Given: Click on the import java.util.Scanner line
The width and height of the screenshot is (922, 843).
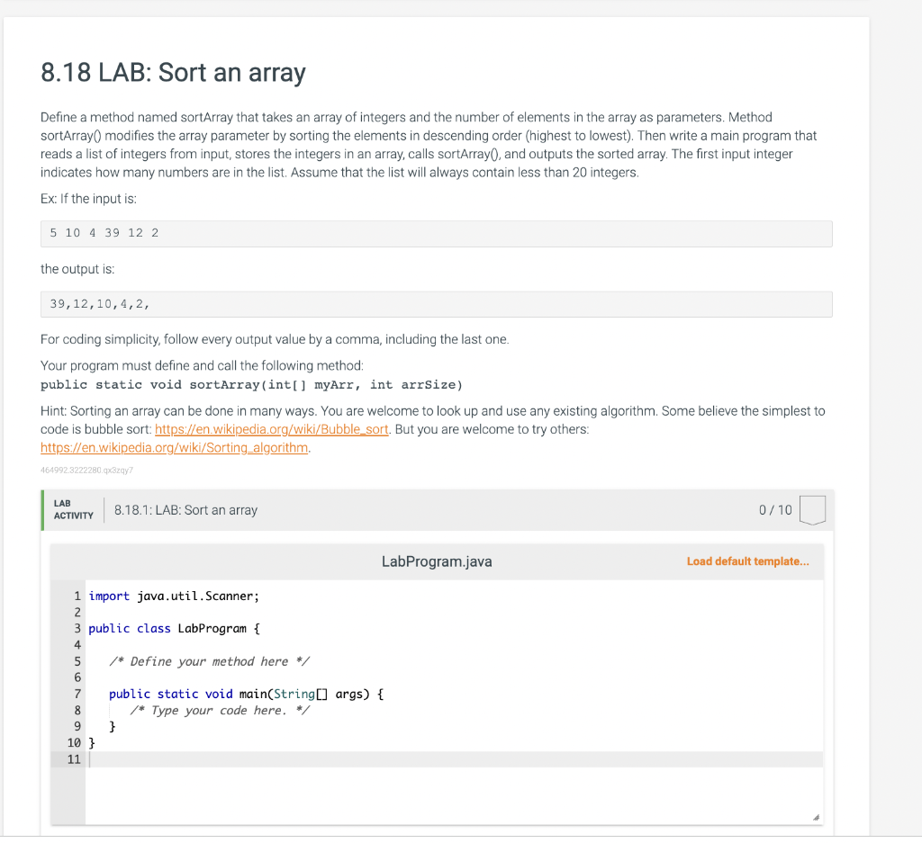Looking at the screenshot, I should pos(174,596).
